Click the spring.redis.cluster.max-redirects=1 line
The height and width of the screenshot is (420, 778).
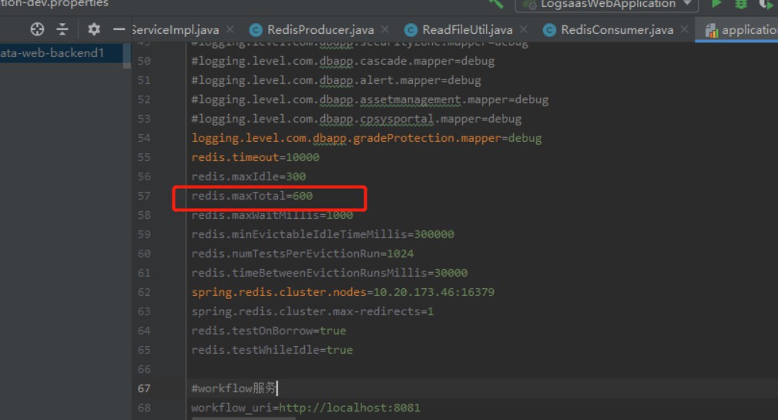click(313, 312)
